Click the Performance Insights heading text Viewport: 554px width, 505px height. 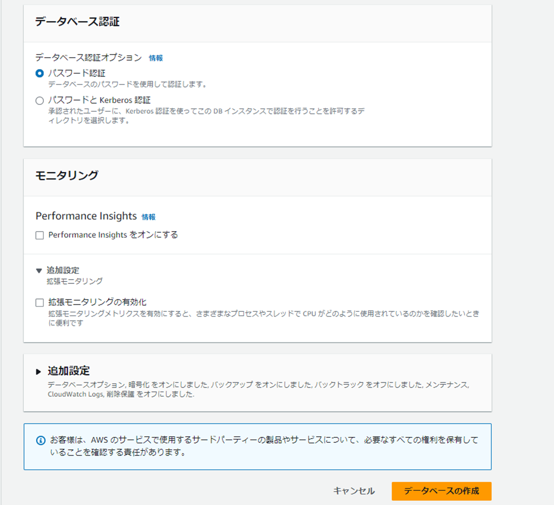(86, 216)
